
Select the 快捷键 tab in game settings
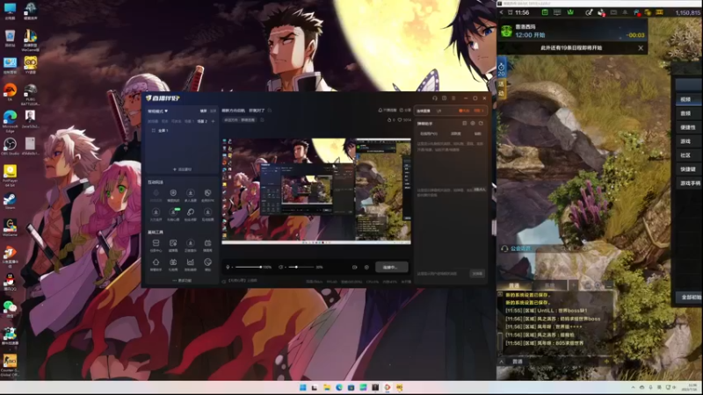(x=688, y=169)
